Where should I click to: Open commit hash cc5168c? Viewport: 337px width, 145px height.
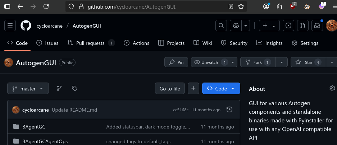(x=181, y=110)
